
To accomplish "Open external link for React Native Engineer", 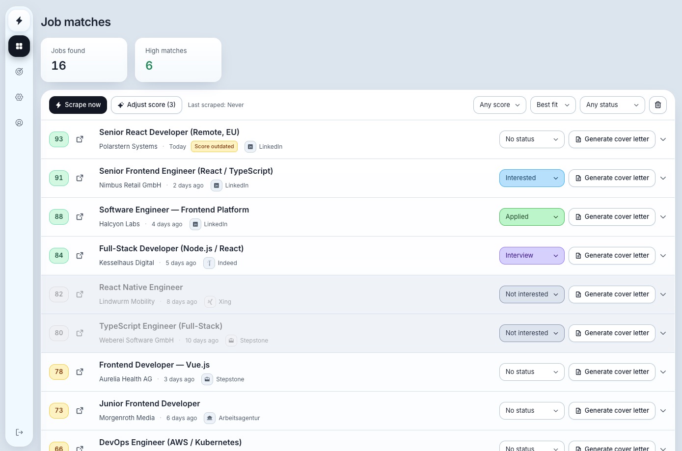I will [80, 294].
